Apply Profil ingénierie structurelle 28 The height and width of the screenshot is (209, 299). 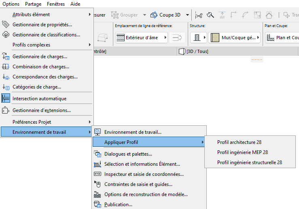pos(250,163)
